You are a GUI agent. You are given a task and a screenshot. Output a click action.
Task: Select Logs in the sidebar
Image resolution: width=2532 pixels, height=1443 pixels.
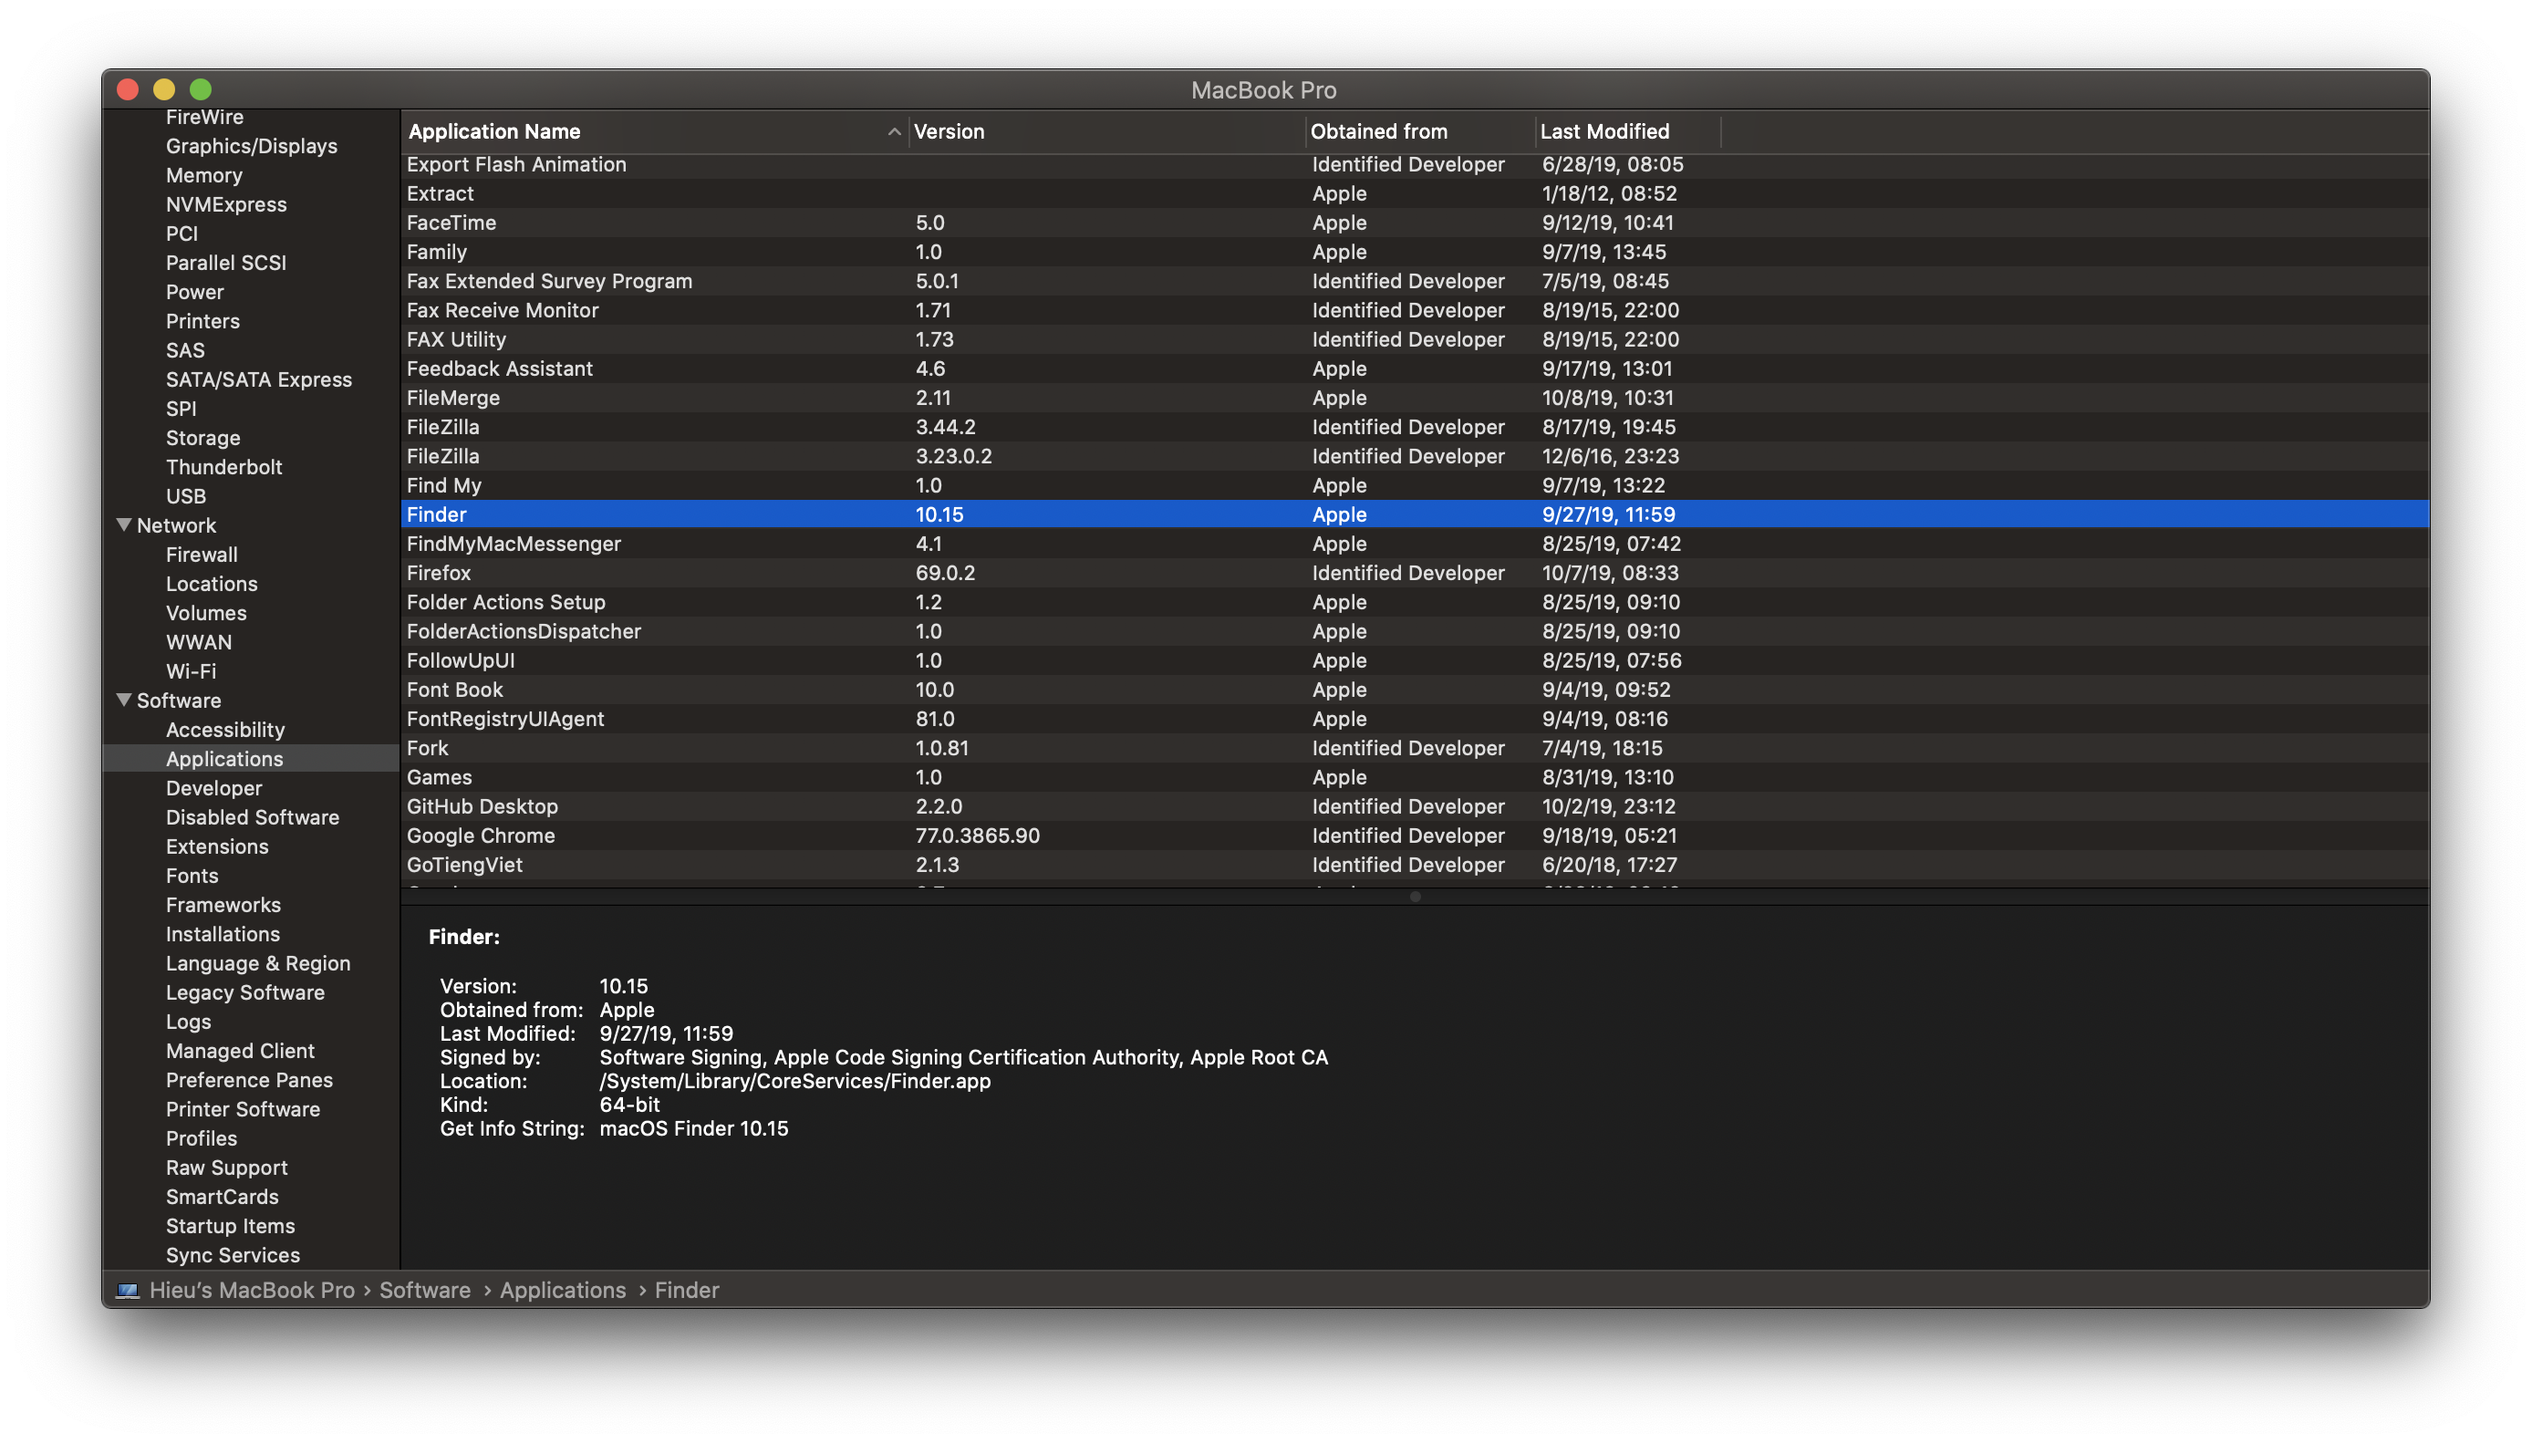[x=187, y=1022]
